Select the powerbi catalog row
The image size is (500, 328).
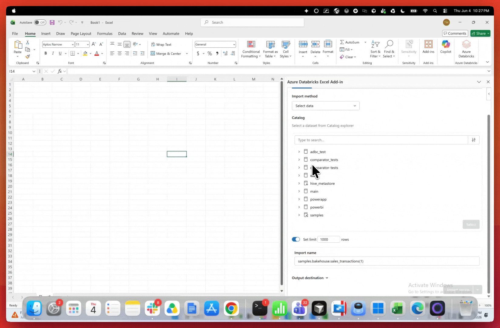(x=317, y=207)
